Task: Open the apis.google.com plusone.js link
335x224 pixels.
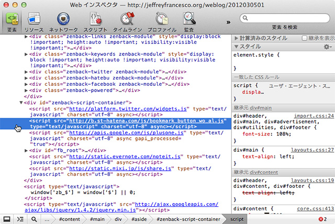Action: point(126,133)
